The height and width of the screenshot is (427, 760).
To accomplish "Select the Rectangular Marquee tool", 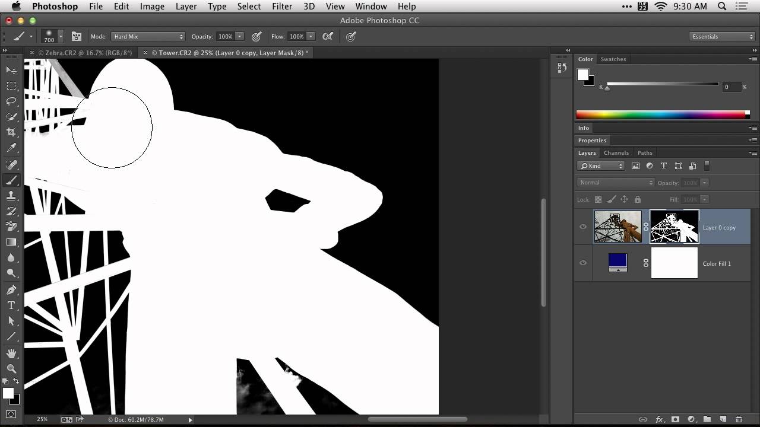I will pyautogui.click(x=11, y=86).
